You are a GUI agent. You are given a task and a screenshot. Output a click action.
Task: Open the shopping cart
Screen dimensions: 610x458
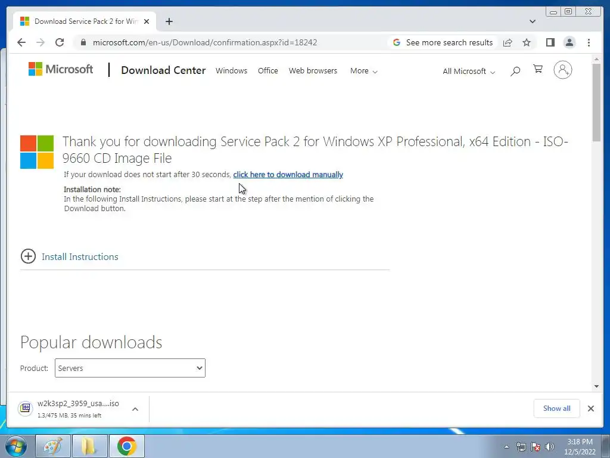(x=538, y=69)
